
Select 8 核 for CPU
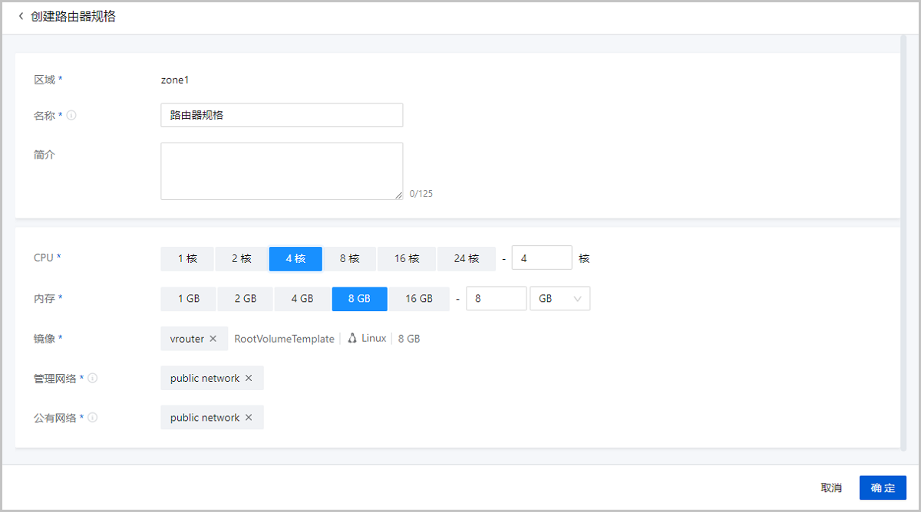point(351,258)
